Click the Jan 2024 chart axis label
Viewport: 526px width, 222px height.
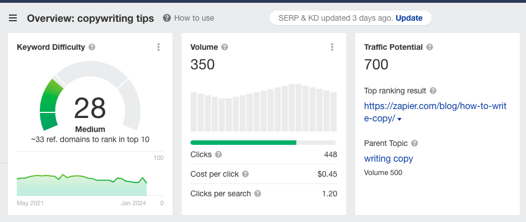133,203
